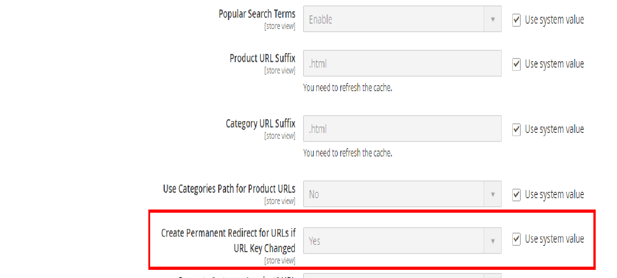This screenshot has width=617, height=278.
Task: Toggle Category URL Suffix system value checkbox
Action: coord(516,129)
